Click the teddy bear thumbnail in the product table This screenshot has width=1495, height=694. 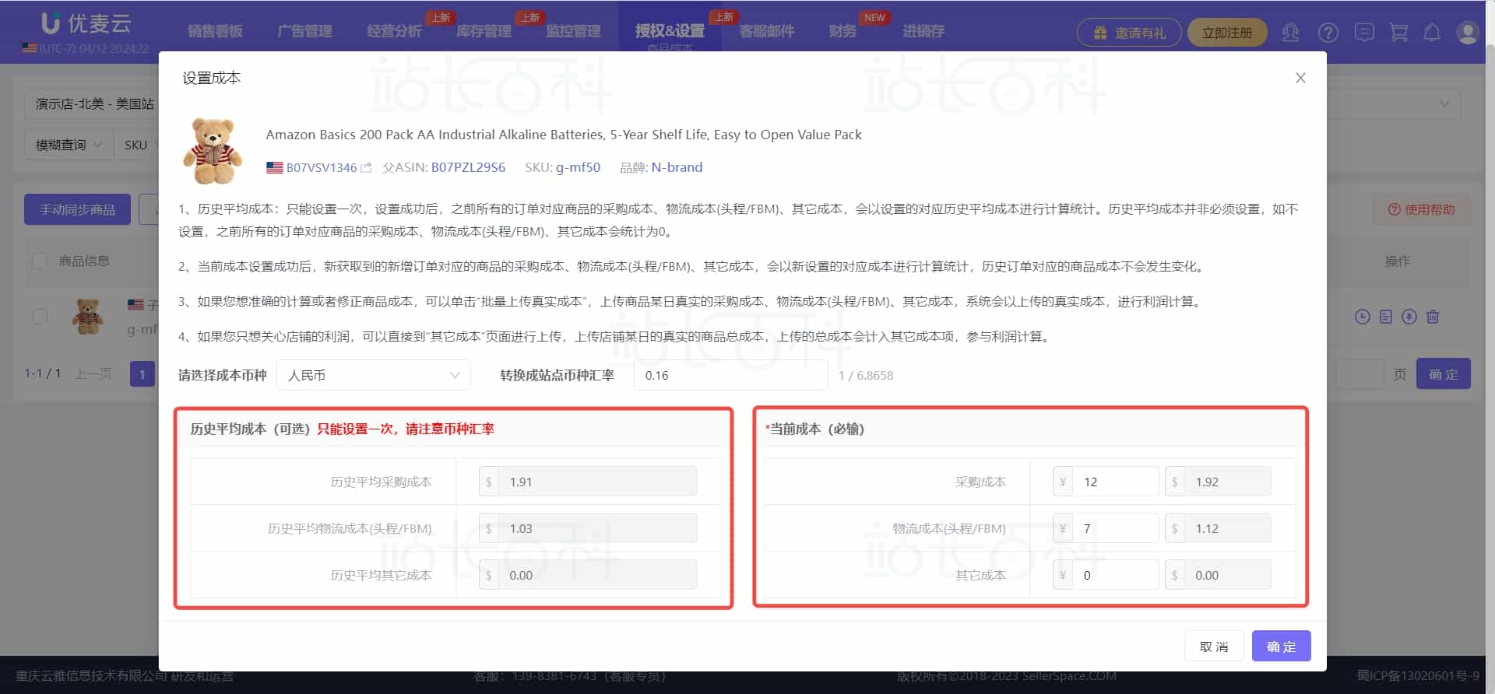pos(87,316)
